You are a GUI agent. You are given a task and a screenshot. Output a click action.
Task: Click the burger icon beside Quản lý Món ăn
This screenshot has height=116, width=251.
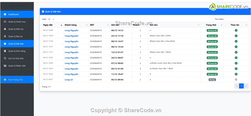(x=5, y=29)
